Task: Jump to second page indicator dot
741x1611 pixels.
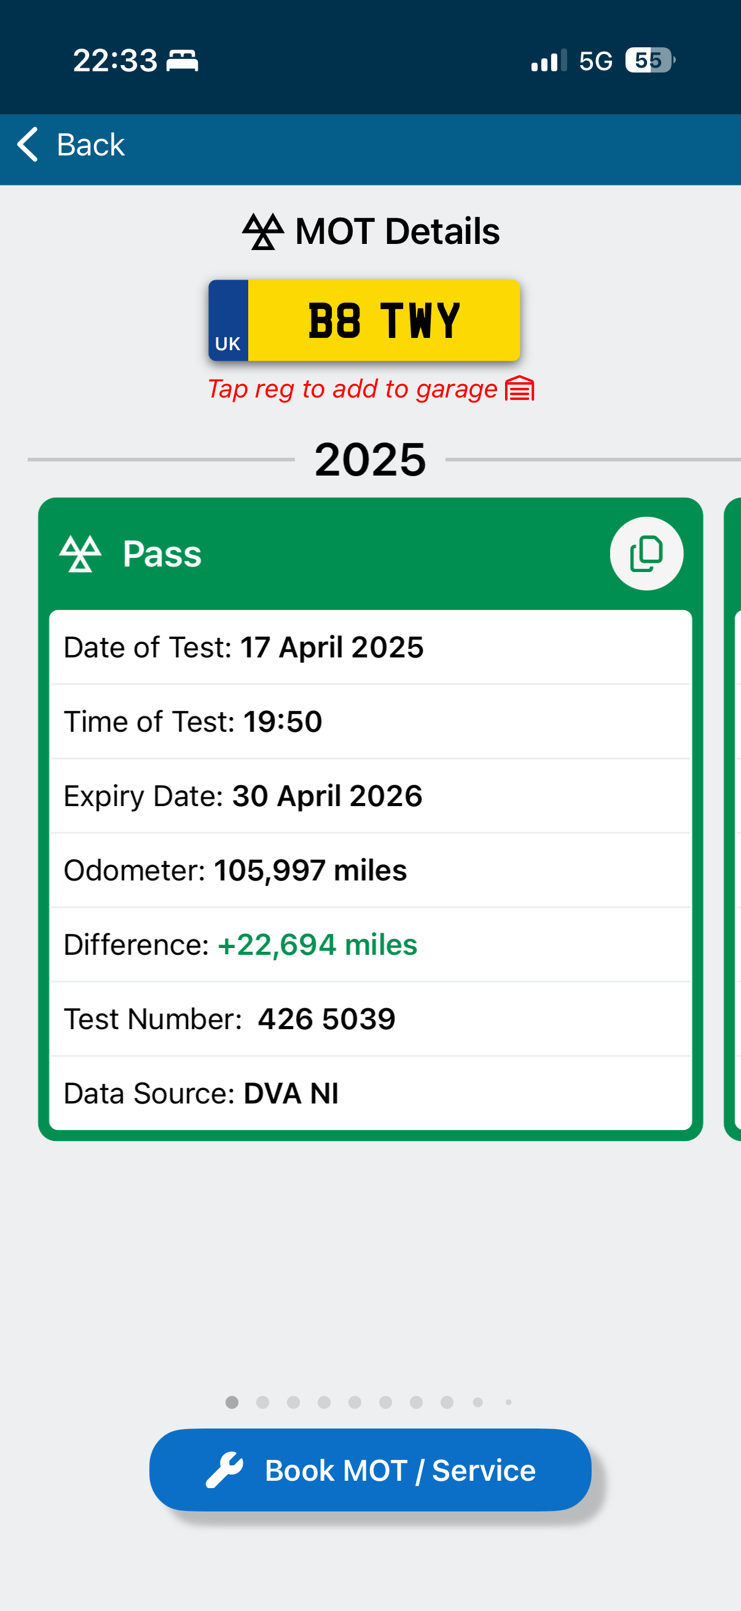Action: pos(262,1402)
